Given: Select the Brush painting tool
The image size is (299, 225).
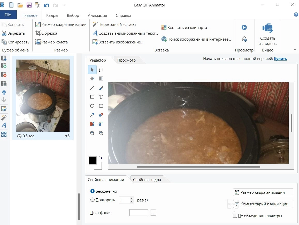Looking at the screenshot, I should tap(101, 88).
